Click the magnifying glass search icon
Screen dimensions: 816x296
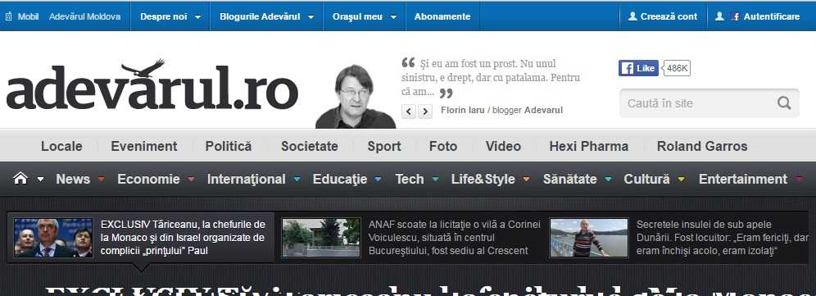[x=784, y=102]
